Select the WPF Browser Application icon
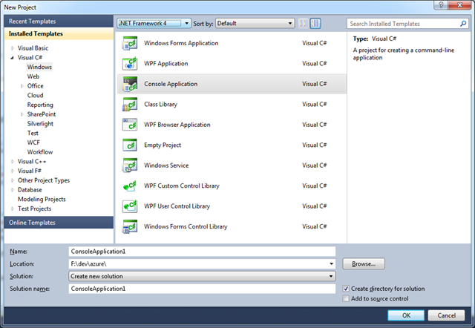The height and width of the screenshot is (328, 475). pos(131,125)
